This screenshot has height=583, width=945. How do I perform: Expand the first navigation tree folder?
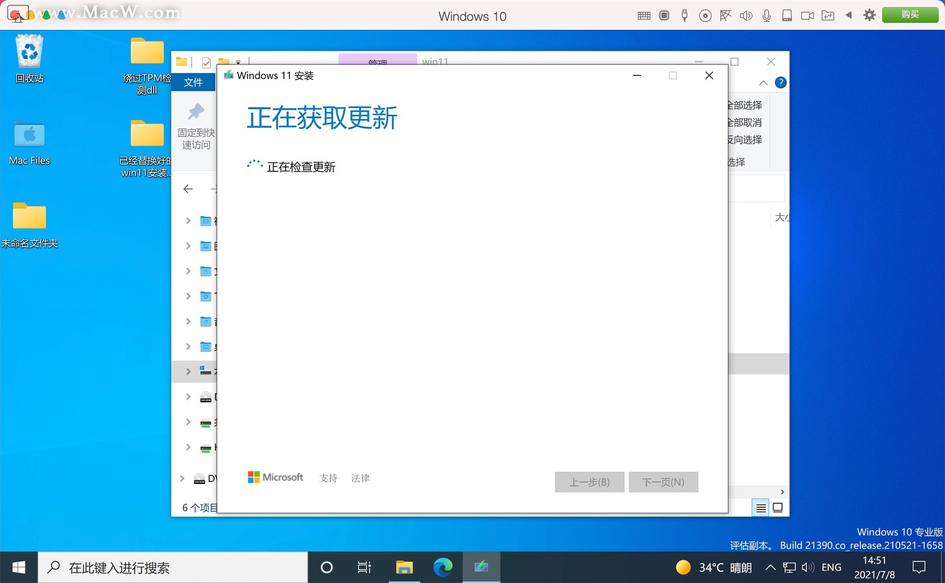(x=188, y=221)
